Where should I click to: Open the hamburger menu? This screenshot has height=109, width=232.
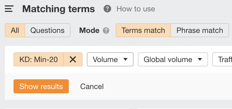tap(9, 9)
